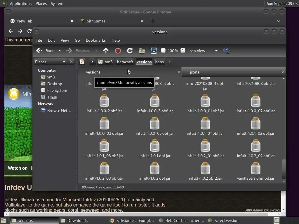Viewport: 299px width, 224px height.
Task: Open the Applications panel menu
Action: coord(21,3)
